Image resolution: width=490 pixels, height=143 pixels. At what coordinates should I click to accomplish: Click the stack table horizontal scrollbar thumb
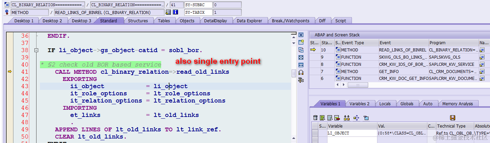tap(357, 85)
